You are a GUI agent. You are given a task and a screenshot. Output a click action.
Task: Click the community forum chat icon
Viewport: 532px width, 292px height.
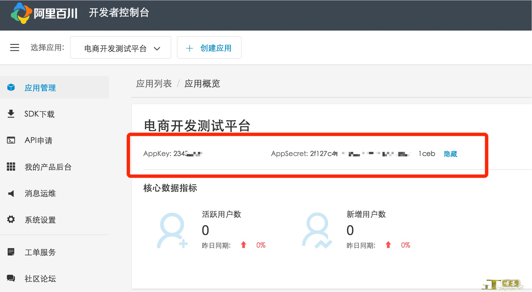click(11, 278)
